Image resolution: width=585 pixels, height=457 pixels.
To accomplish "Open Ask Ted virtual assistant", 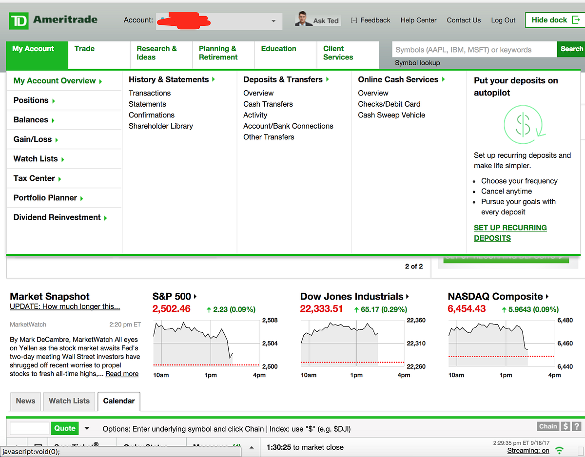I will point(317,19).
